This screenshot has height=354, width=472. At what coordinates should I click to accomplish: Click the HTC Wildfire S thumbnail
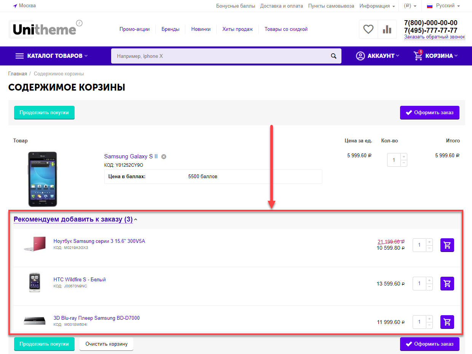(35, 282)
